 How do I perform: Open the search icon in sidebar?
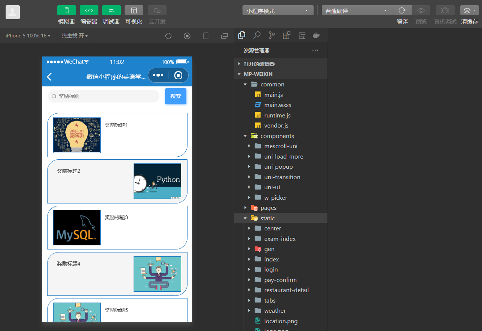tap(257, 35)
